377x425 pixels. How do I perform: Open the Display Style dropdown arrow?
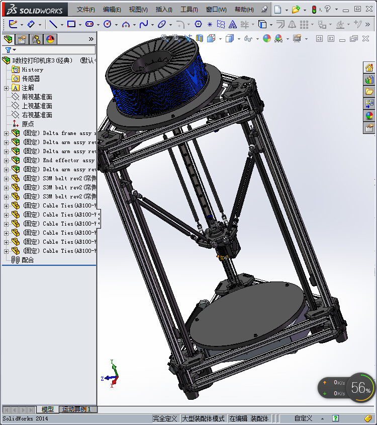pyautogui.click(x=239, y=39)
